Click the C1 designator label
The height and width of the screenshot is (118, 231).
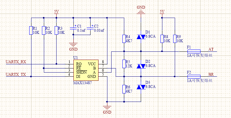[79, 26]
